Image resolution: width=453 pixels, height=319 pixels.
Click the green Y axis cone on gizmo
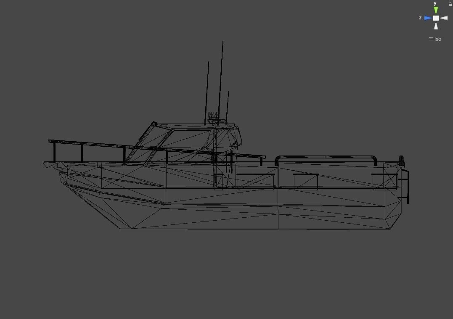pyautogui.click(x=436, y=11)
